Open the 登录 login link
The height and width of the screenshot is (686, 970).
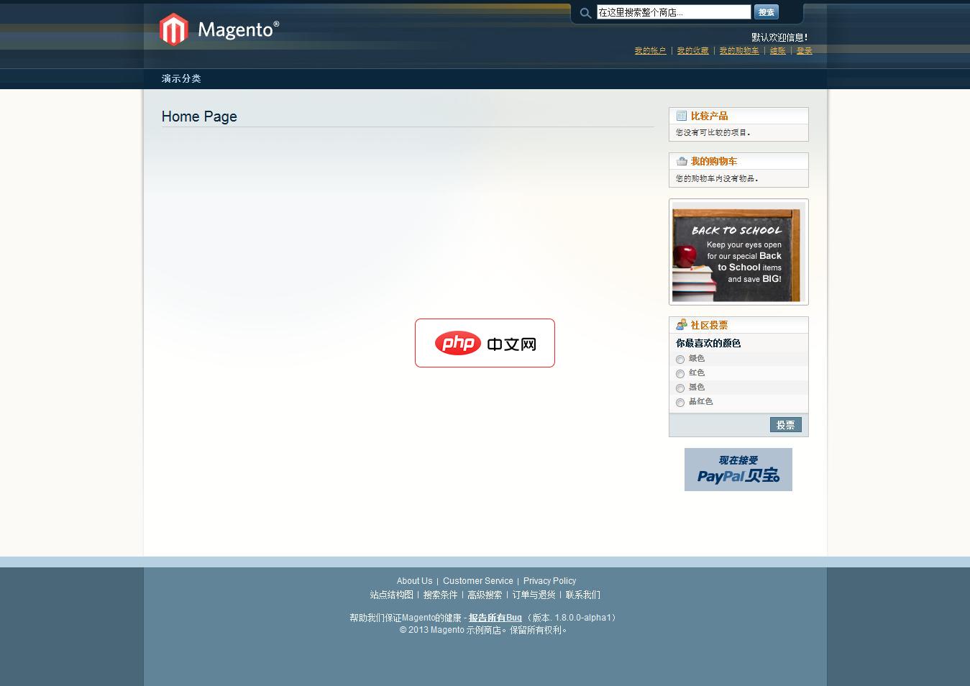(804, 51)
